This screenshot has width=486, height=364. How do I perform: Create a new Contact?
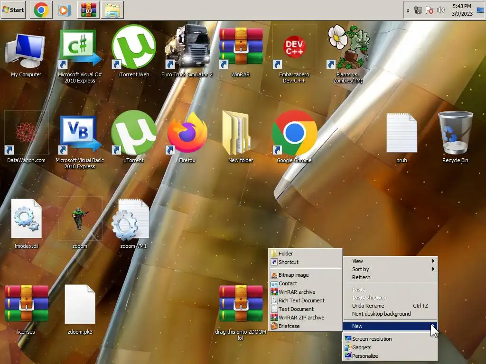pos(305,283)
